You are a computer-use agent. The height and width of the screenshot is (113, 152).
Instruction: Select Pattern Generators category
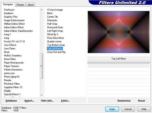[x=13, y=70]
